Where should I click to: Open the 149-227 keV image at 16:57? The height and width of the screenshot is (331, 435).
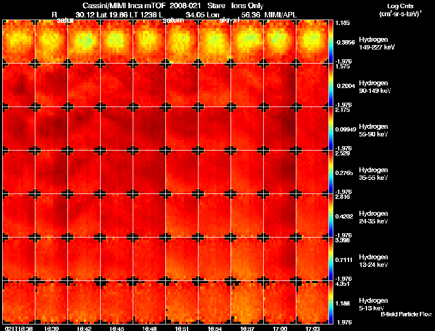(247, 42)
